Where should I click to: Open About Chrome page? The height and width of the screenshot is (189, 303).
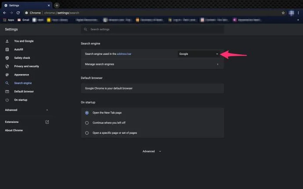pyautogui.click(x=14, y=130)
